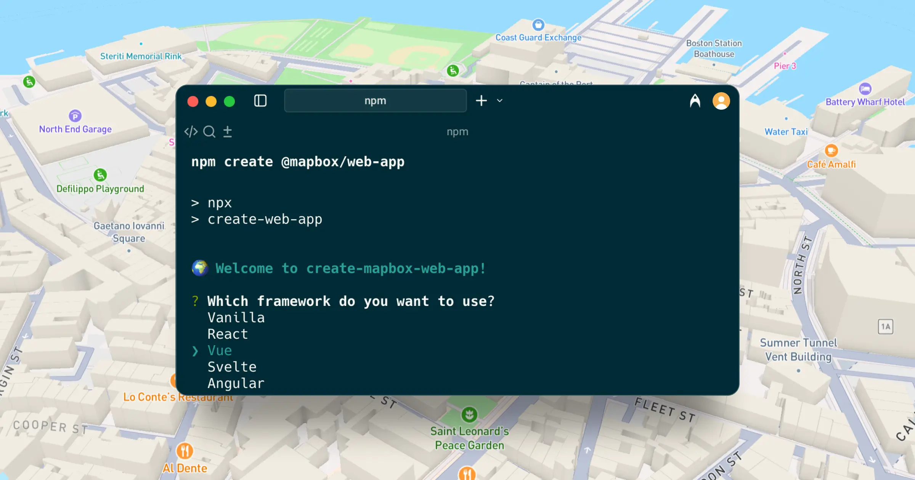Click the Warp AI logo icon

point(695,101)
